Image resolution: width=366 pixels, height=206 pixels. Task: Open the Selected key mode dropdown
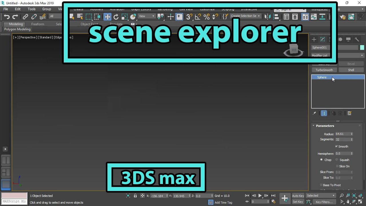321,196
